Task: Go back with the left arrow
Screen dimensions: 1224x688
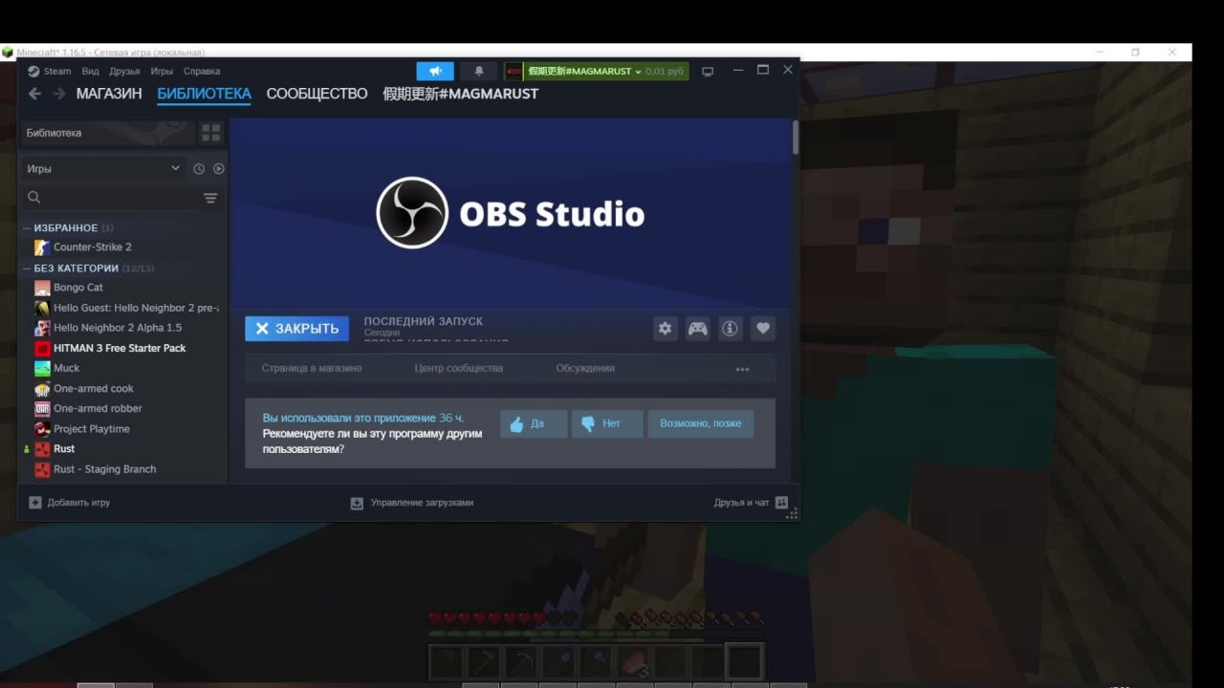Action: (35, 94)
